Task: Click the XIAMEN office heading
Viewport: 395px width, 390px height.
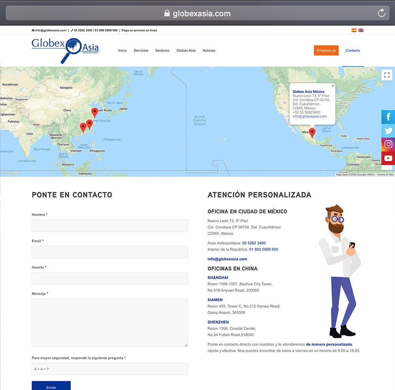Action: click(215, 300)
